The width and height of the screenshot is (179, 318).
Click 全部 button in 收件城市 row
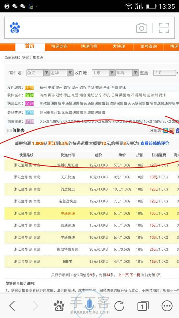click(29, 95)
